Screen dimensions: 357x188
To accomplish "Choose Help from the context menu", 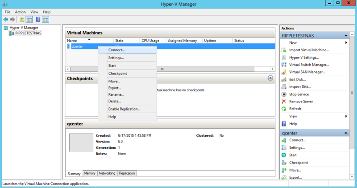I will (127, 117).
